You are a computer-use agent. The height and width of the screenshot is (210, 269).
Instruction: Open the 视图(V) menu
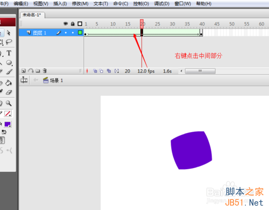pos(41,4)
